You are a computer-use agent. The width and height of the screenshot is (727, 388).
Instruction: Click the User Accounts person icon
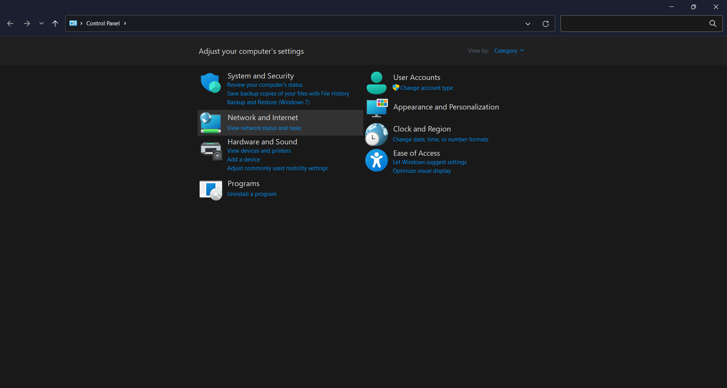pyautogui.click(x=376, y=83)
